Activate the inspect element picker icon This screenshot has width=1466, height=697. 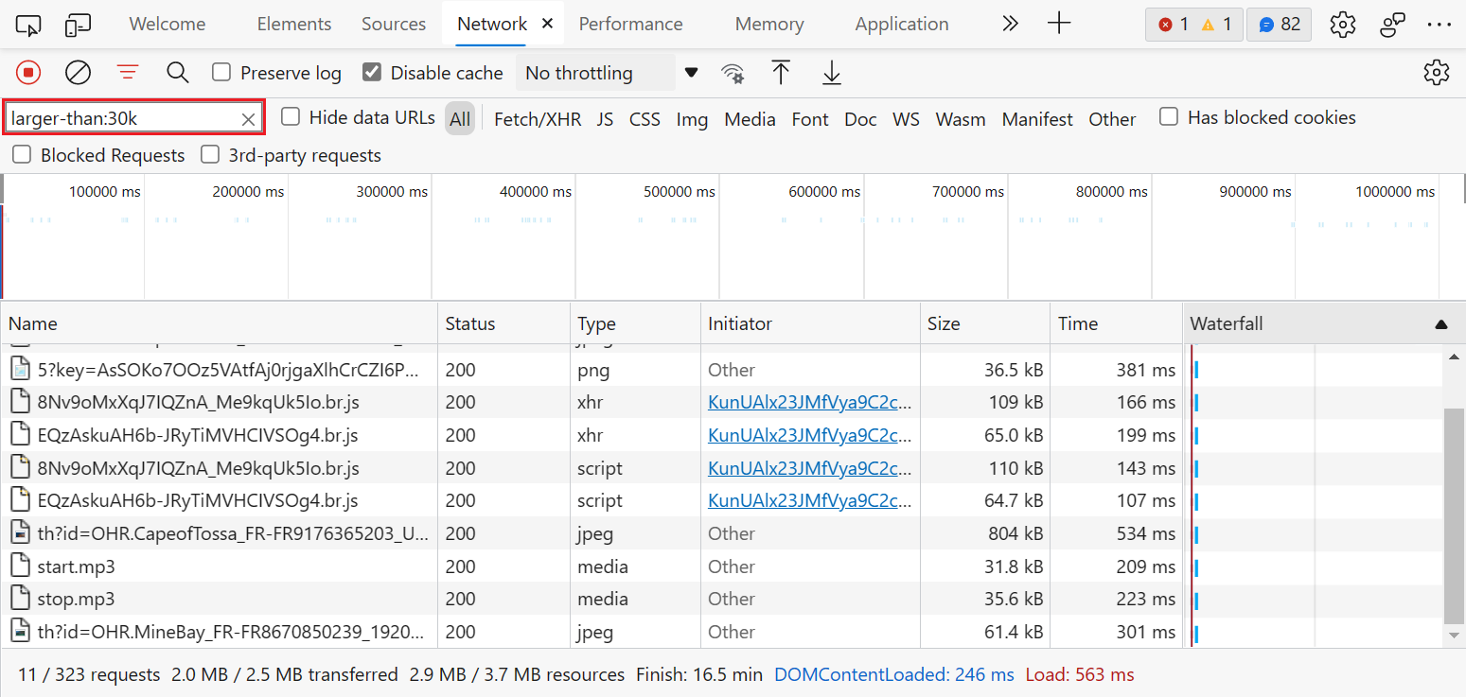[x=29, y=25]
